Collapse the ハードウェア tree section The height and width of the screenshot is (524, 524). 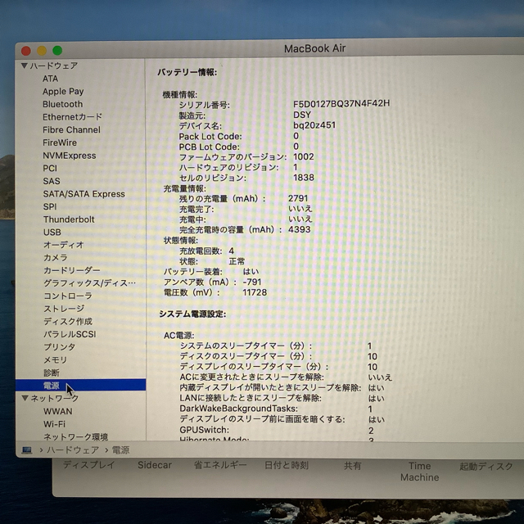25,65
